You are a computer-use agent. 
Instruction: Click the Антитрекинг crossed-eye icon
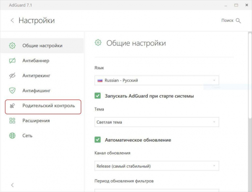[x=12, y=76]
